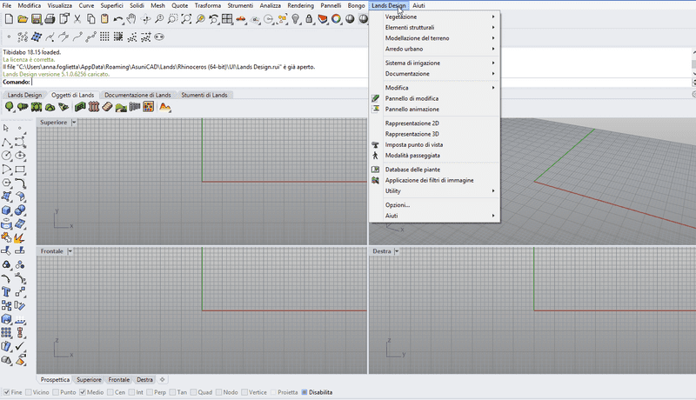
Task: Open the Bongo menu
Action: point(356,5)
